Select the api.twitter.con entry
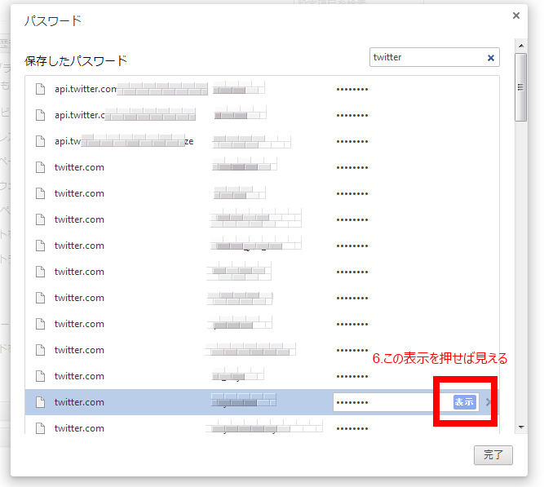This screenshot has height=487, width=544. pos(262,89)
